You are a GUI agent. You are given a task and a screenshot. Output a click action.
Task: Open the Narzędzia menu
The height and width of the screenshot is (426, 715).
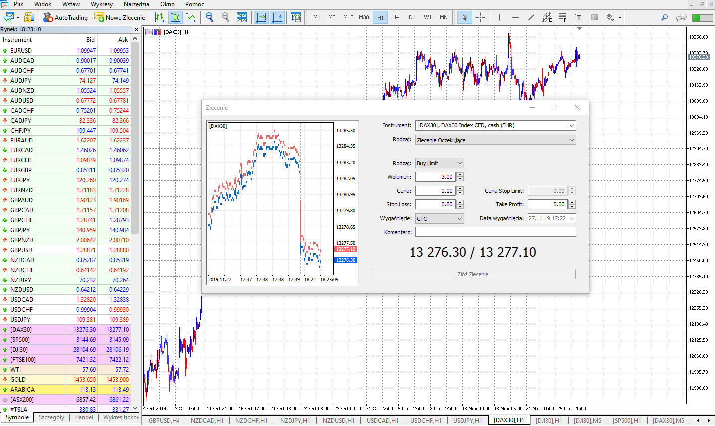(x=136, y=4)
